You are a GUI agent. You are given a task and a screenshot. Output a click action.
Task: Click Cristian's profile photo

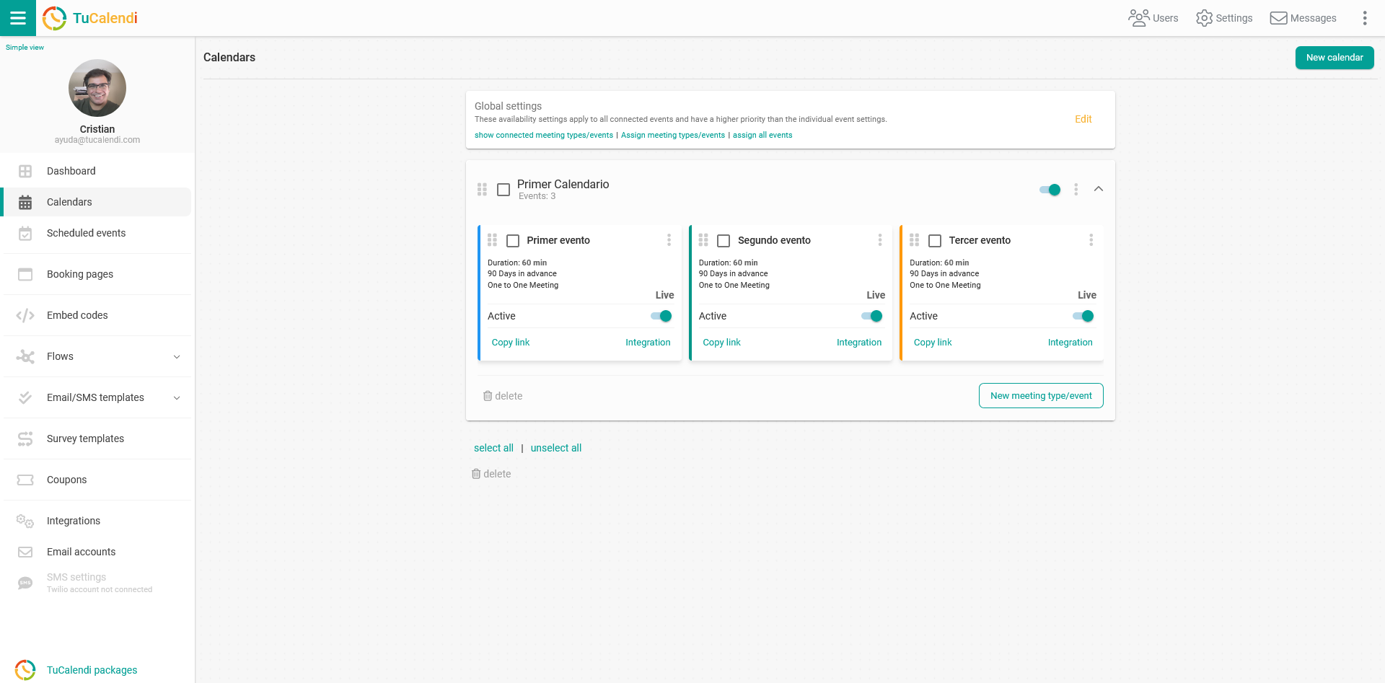point(97,88)
